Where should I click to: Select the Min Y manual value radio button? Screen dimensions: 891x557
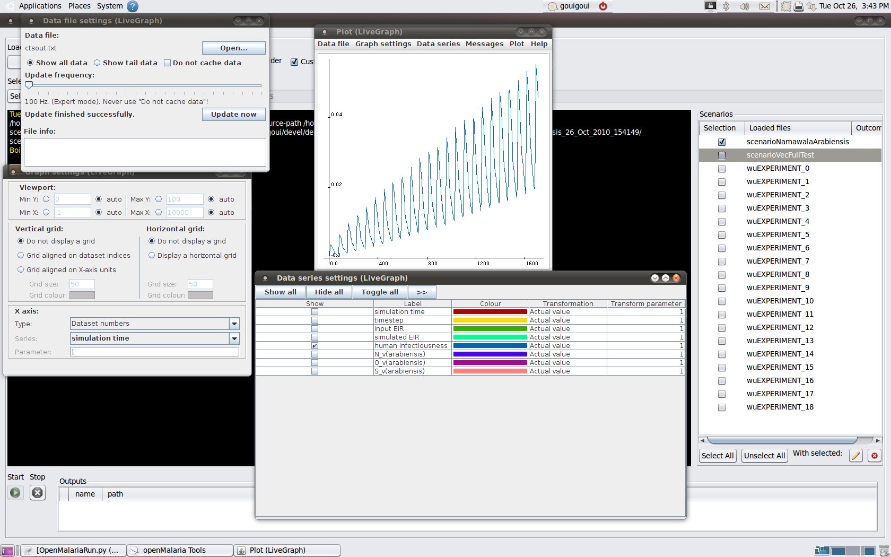[x=46, y=199]
